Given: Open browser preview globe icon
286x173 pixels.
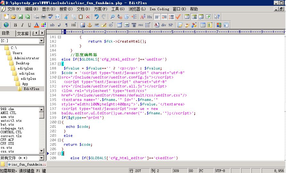Looking at the screenshot, I should (x=6, y=25).
